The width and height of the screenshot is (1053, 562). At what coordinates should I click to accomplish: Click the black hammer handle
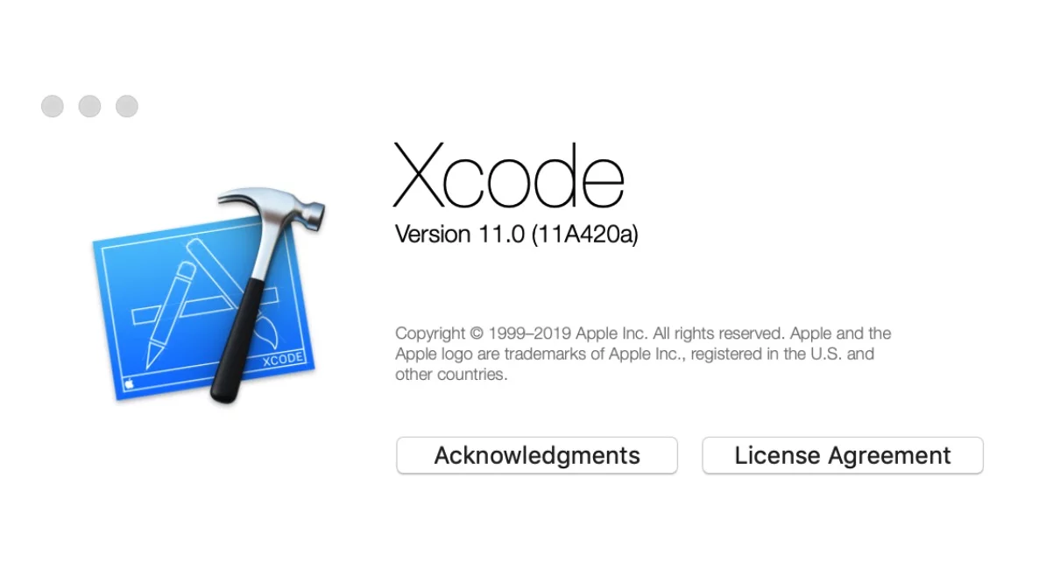[237, 341]
